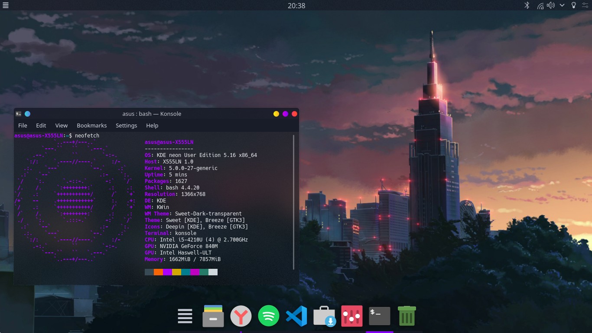
Task: Click the 'neofetch' command text
Action: [x=87, y=136]
